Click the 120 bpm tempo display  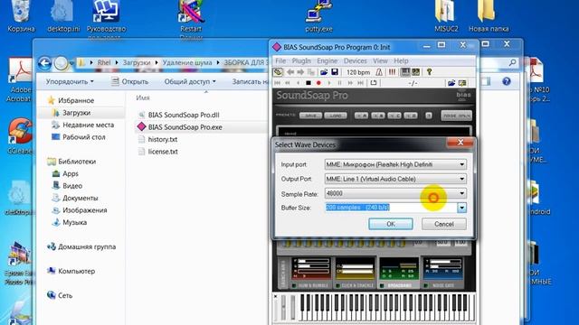(x=358, y=72)
